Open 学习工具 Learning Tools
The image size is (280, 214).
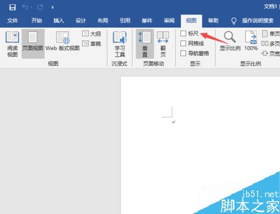pyautogui.click(x=120, y=44)
